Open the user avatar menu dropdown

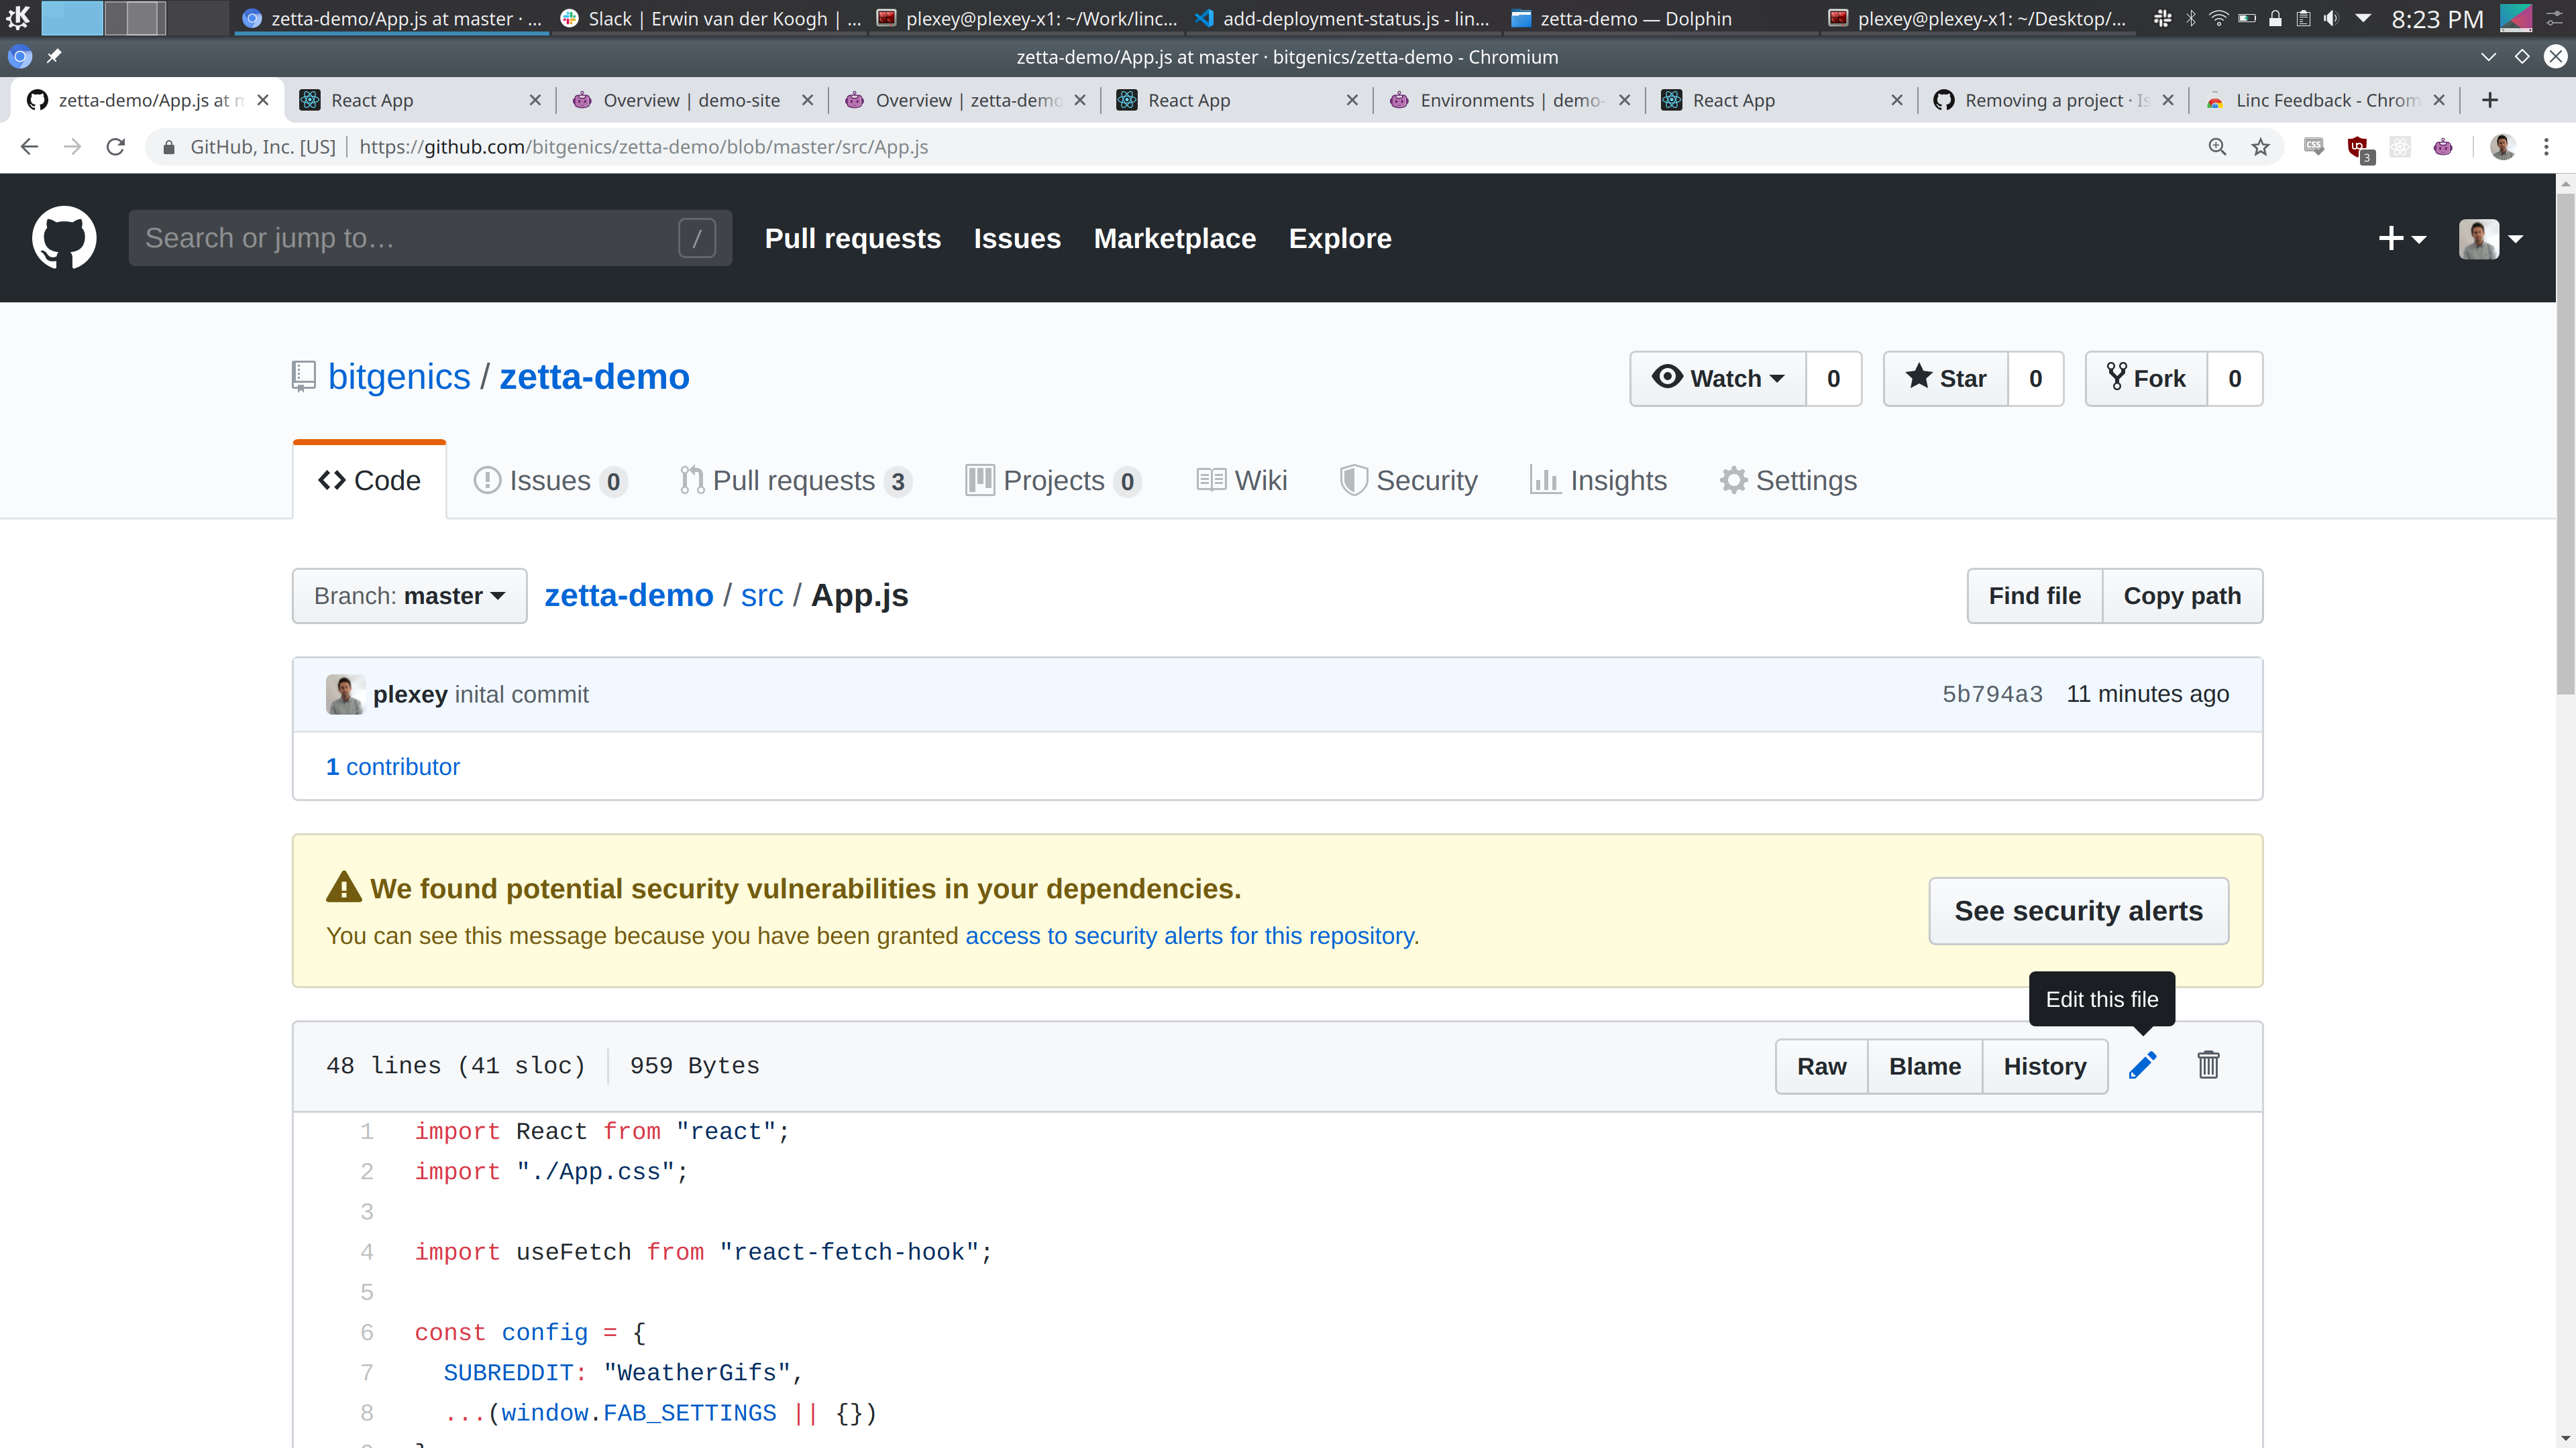[2490, 238]
